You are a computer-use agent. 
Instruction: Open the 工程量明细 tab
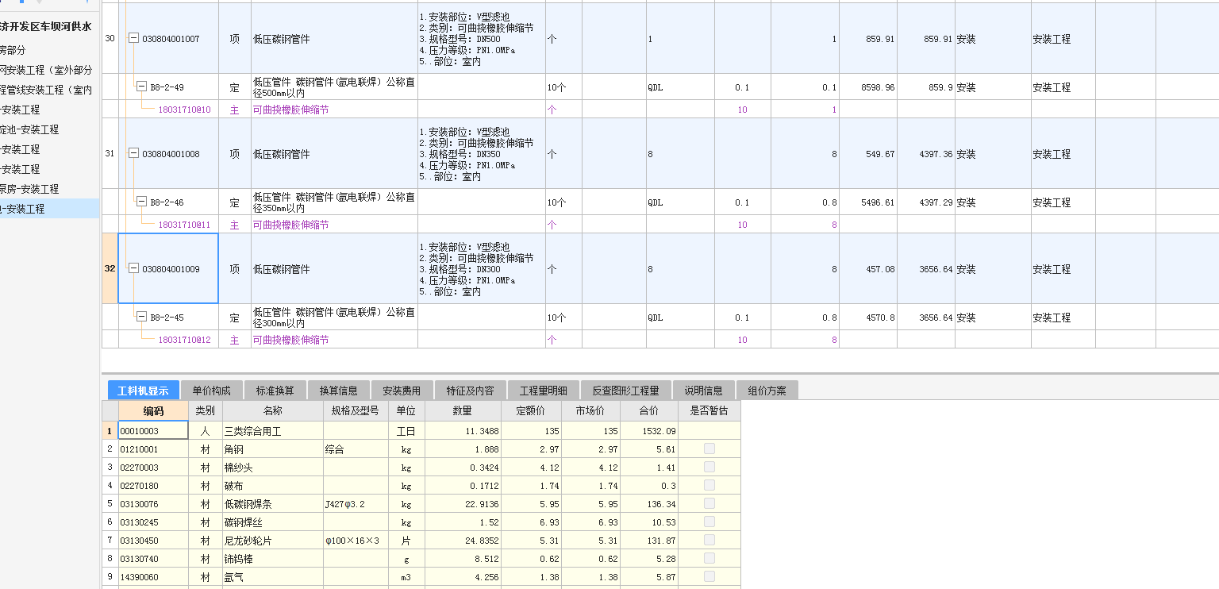[x=544, y=391]
